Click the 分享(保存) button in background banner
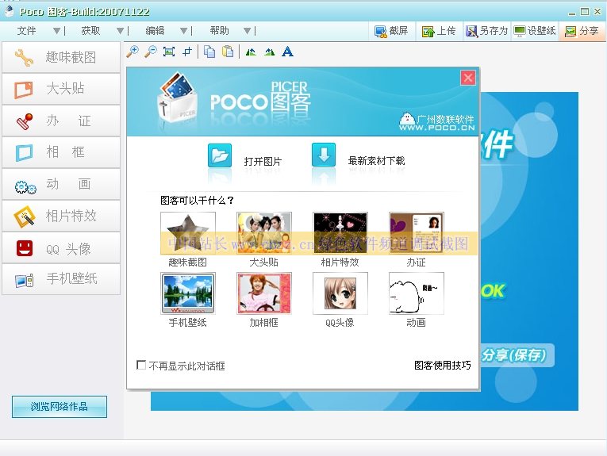This screenshot has width=607, height=456. coord(516,355)
